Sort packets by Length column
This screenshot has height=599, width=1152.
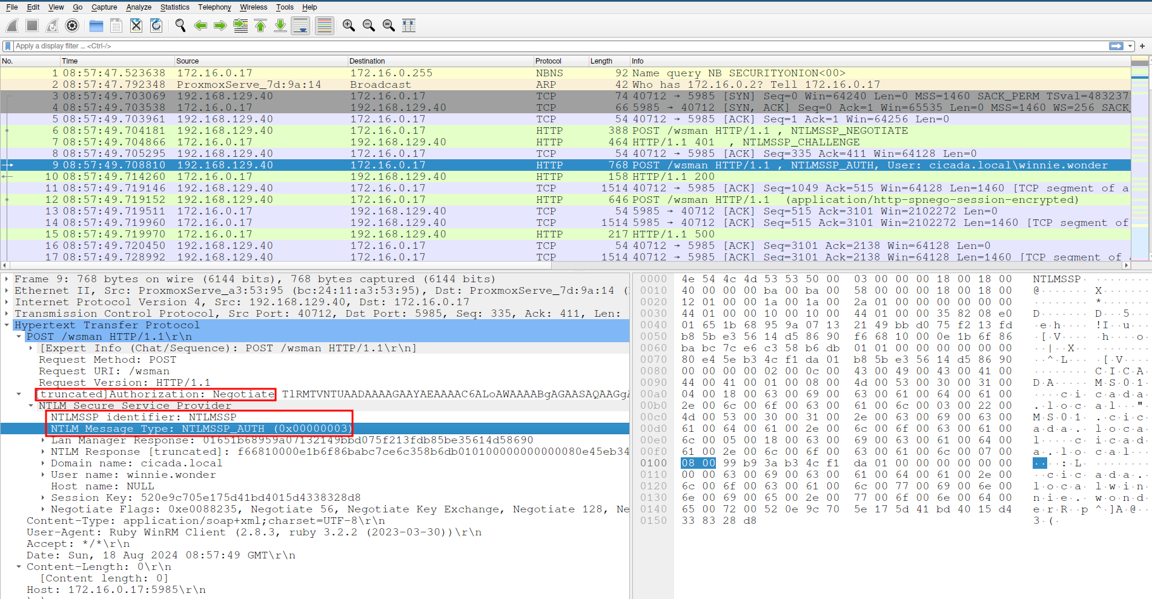609,61
